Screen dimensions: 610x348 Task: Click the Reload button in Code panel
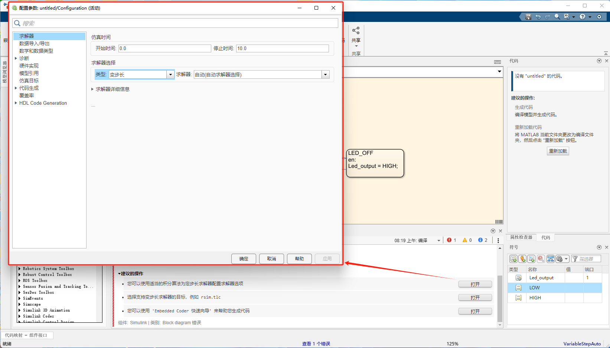click(558, 151)
